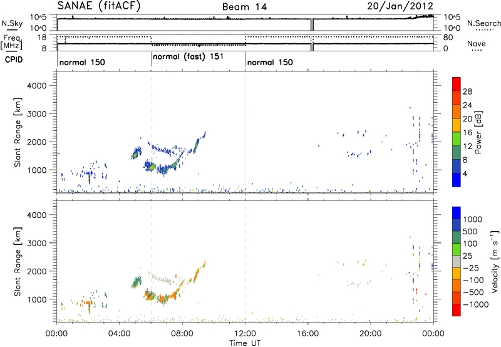This screenshot has width=501, height=347.
Task: Click the 'Time UT' axis title
Action: pyautogui.click(x=245, y=343)
